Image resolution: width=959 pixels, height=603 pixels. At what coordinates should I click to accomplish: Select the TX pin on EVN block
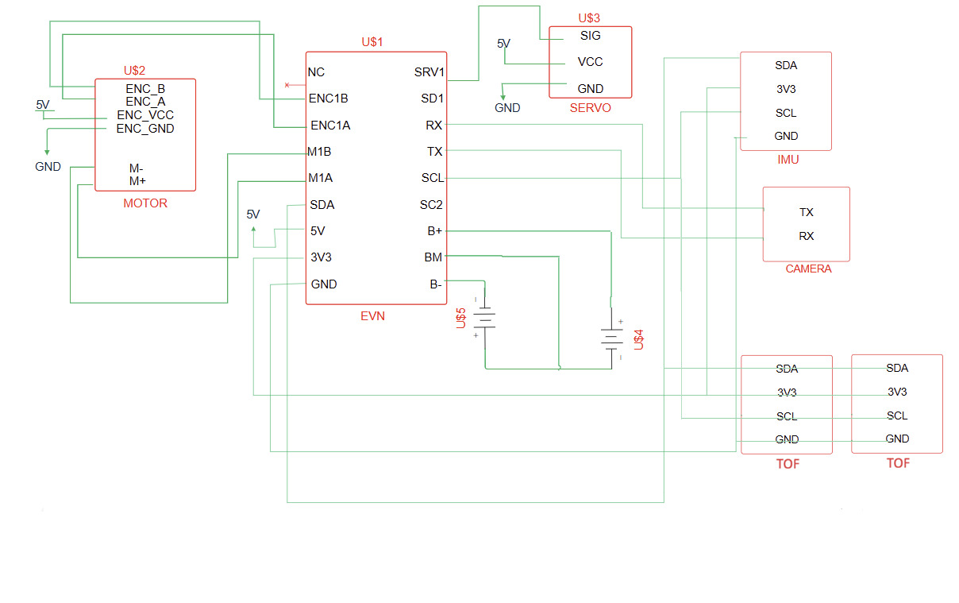[x=435, y=151]
